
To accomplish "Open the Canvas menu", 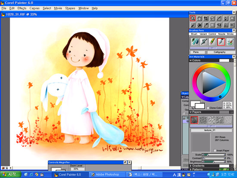I will point(34,8).
